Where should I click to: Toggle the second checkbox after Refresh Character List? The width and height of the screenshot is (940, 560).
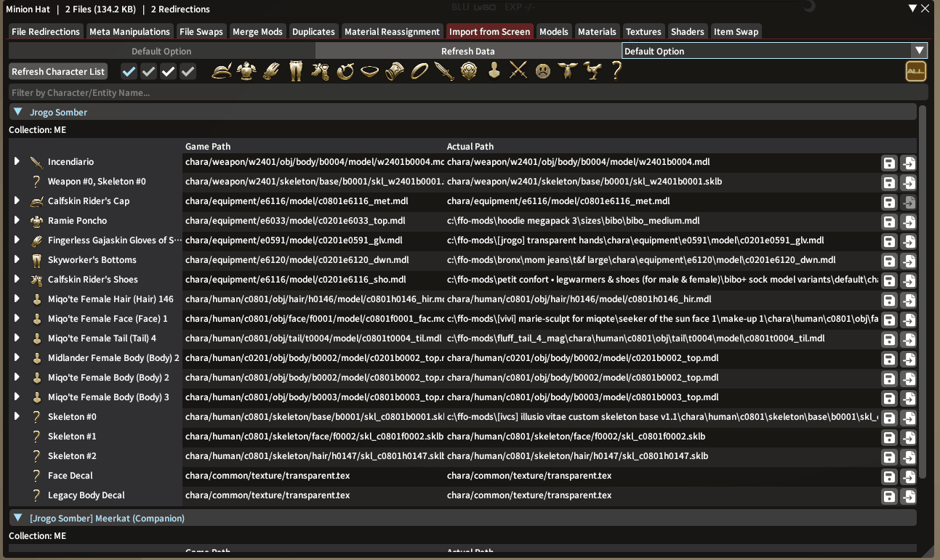[x=148, y=71]
